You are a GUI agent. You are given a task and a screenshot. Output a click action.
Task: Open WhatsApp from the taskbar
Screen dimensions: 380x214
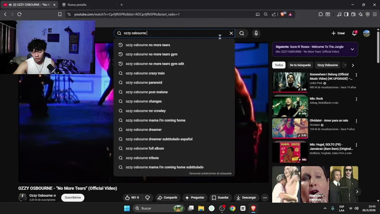[x=211, y=208]
